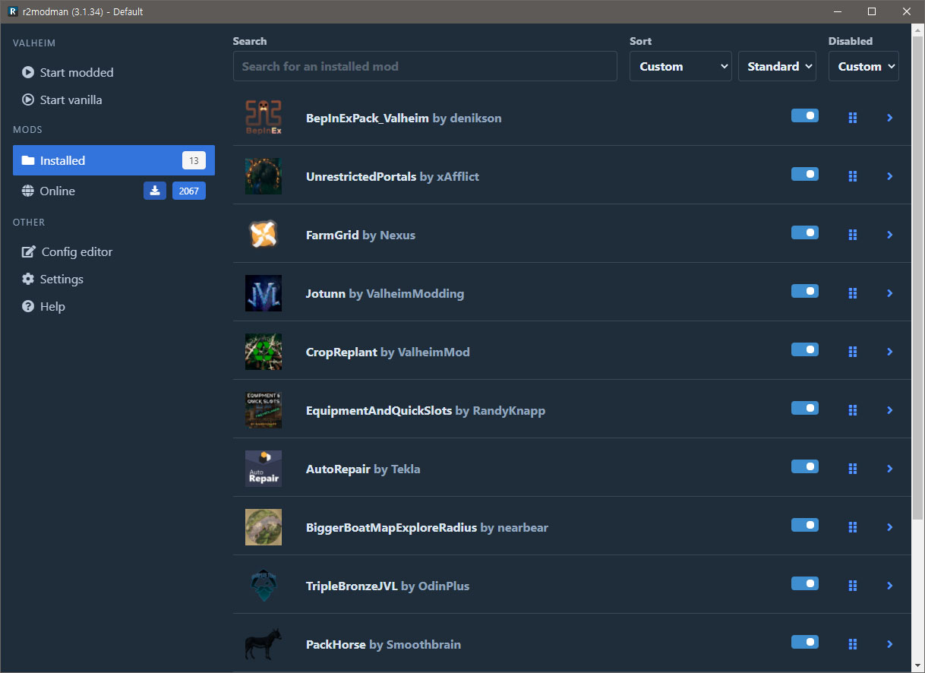Click drag handle grid for UnrestrictedPortals
This screenshot has width=925, height=673.
point(853,176)
